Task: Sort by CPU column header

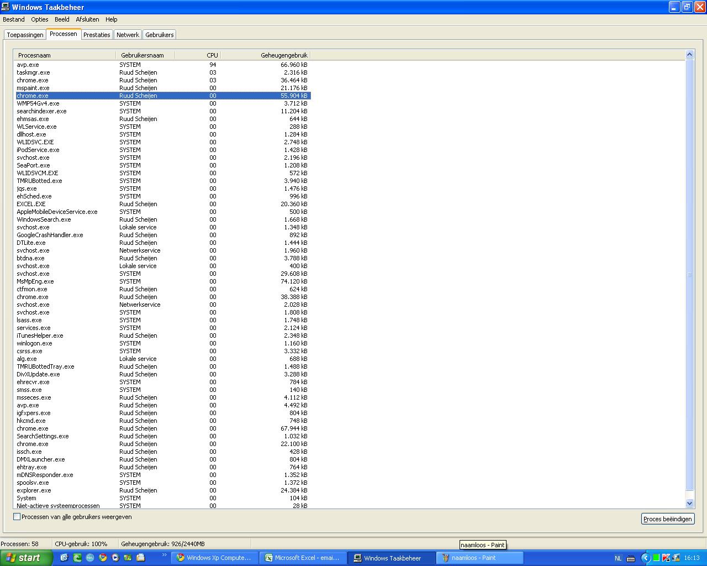Action: [x=198, y=55]
